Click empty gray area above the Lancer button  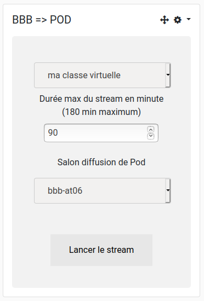pyautogui.click(x=101, y=219)
